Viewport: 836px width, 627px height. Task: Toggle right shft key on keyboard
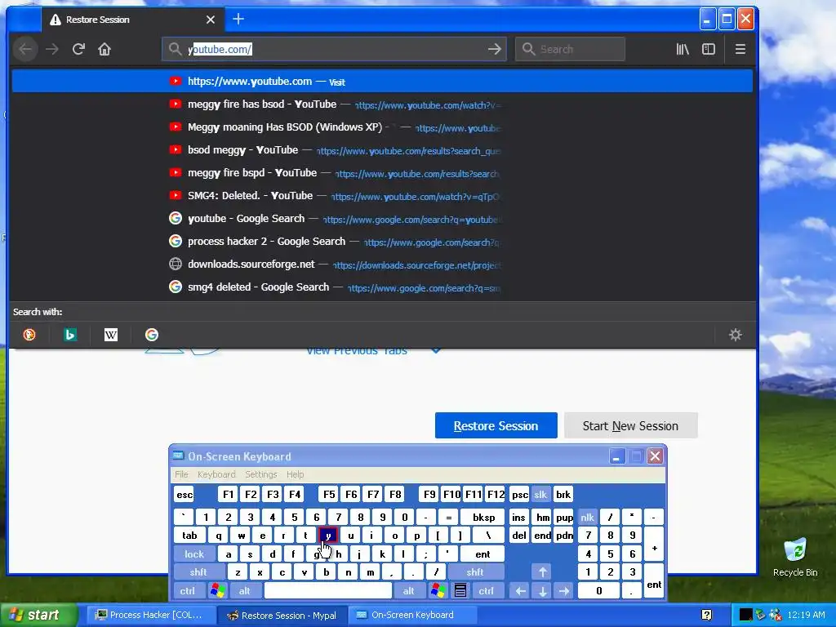pos(475,572)
